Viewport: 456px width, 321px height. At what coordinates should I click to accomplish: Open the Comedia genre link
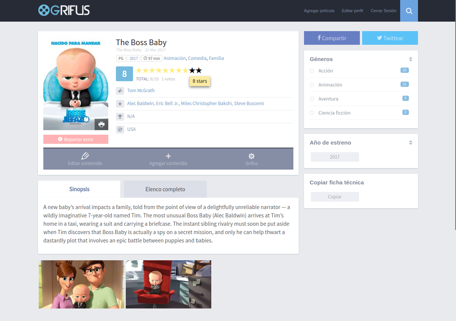pos(197,58)
